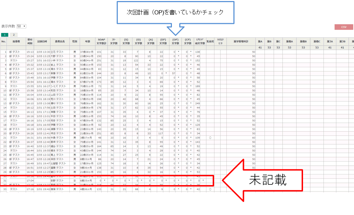Screen dimensions: 354x215
Task: Select page 1 pagination button
Action: [x=5, y=35]
